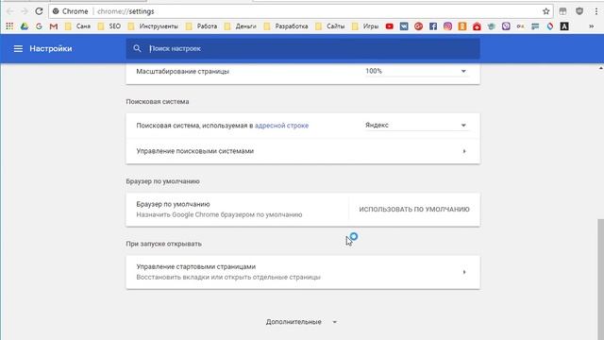Focus the Поиск настроек search field
The height and width of the screenshot is (340, 604).
tap(303, 48)
